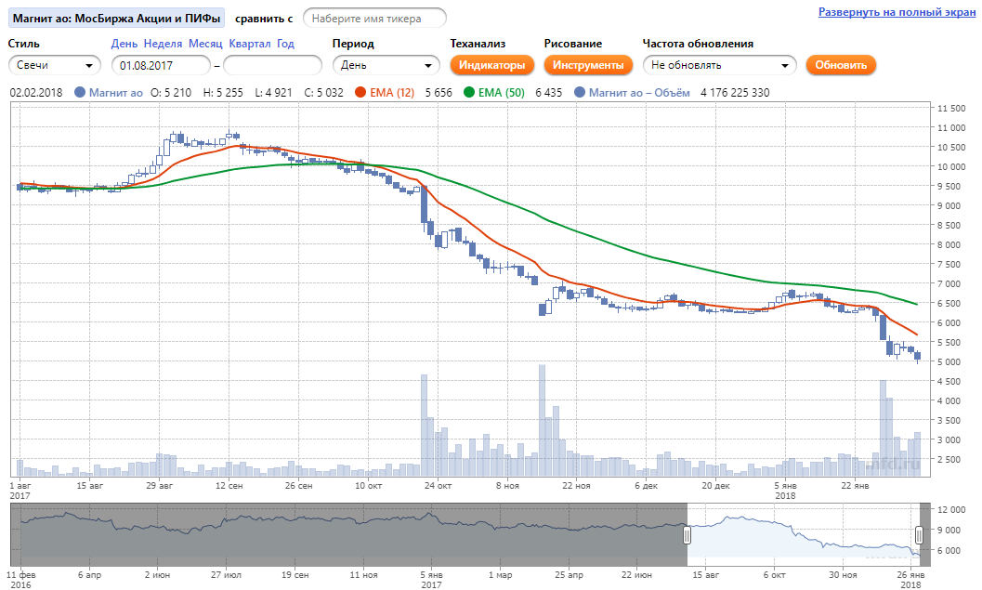
Task: Open the Стиль dropdown showing Свечи
Action: point(55,65)
